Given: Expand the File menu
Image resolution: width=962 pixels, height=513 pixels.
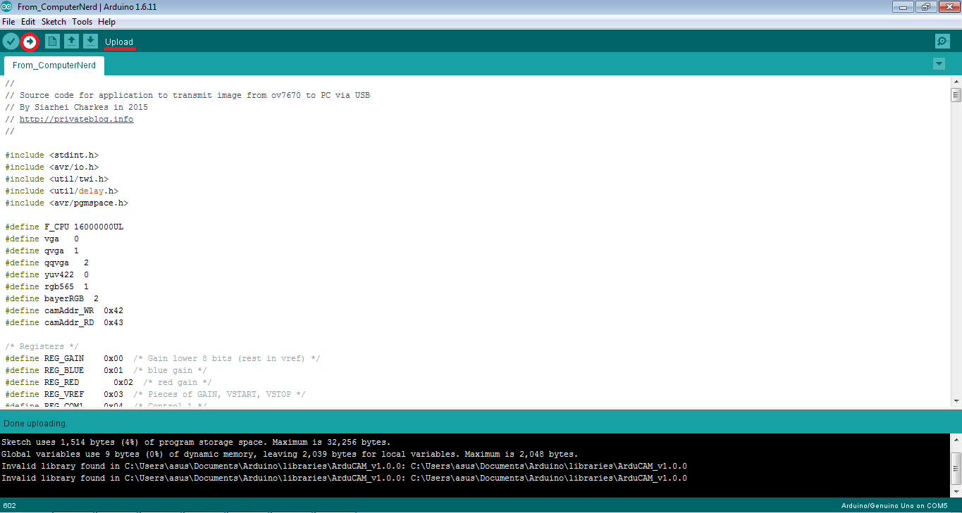Looking at the screenshot, I should point(8,21).
